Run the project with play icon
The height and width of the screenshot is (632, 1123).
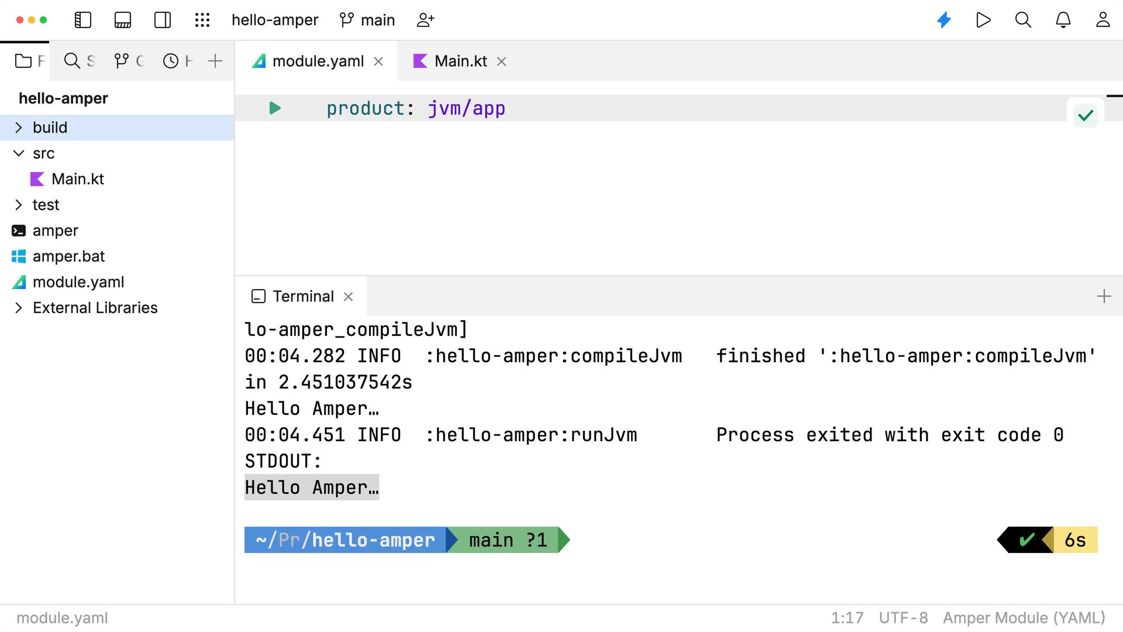pyautogui.click(x=984, y=20)
